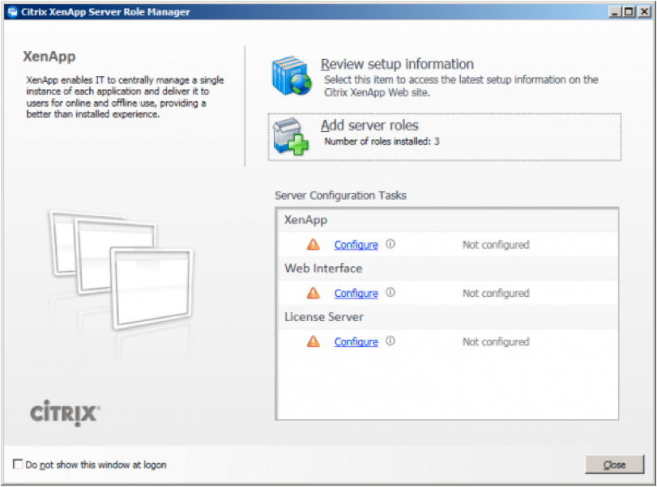Click the Citrix title bar application icon

13,11
